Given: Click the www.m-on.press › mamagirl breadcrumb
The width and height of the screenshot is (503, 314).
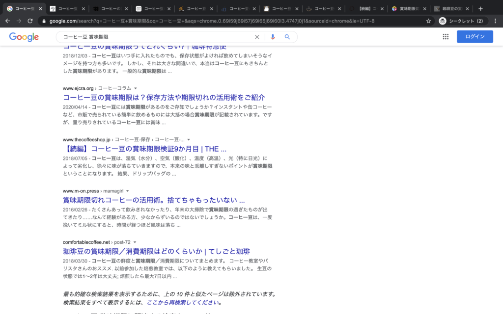Looking at the screenshot, I should (x=93, y=191).
